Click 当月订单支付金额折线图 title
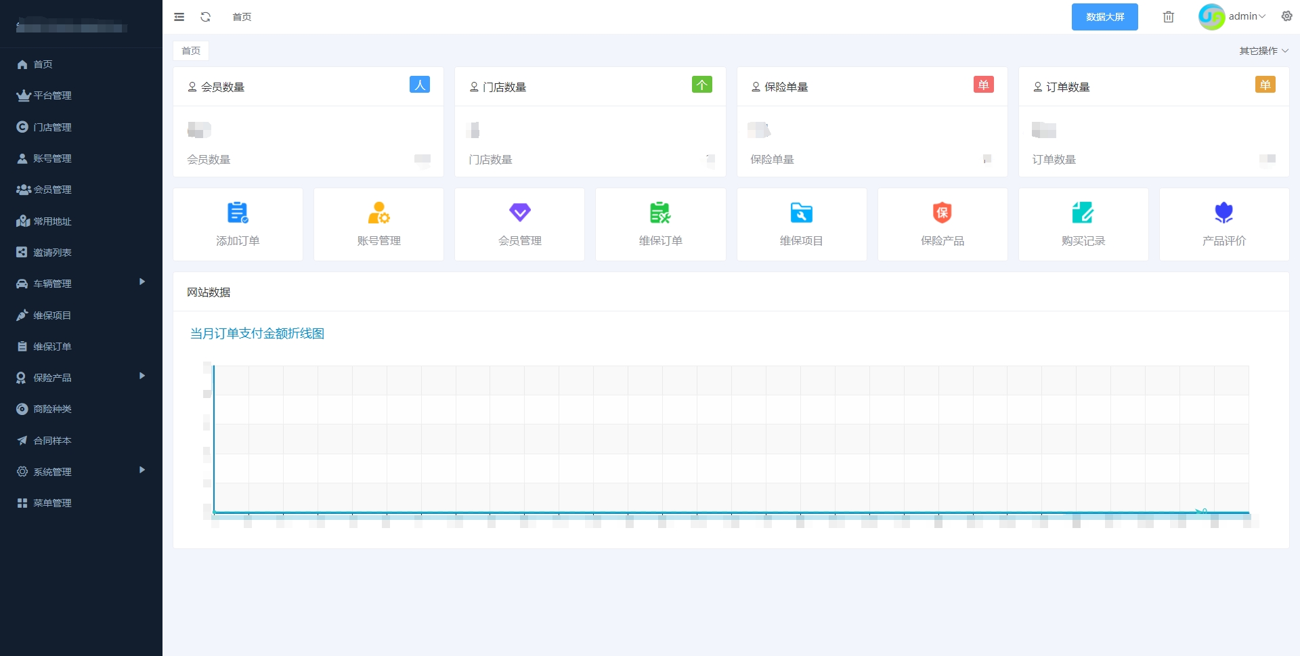Screen dimensions: 1300x656 [257, 333]
